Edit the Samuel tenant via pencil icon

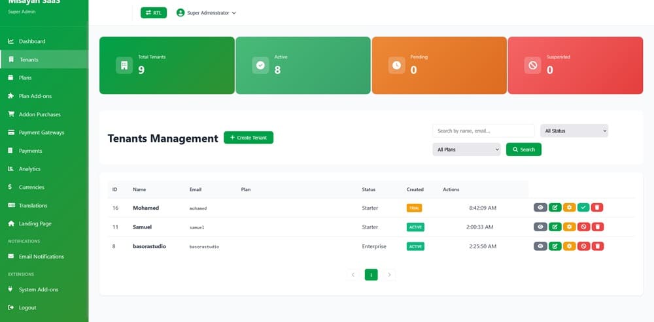tap(555, 227)
